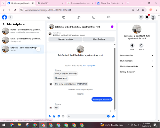Show hidden system tray icons
Screen dimensions: 160x128
(x=128, y=125)
